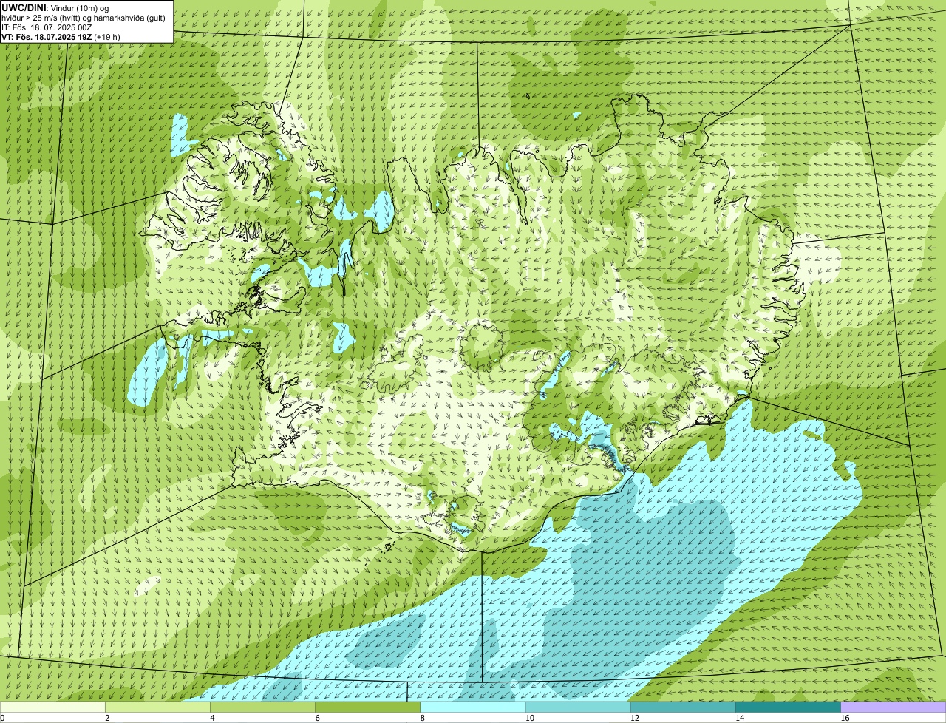Click the legend color swatch between 12 and 14
946x723 pixels.
click(x=683, y=707)
